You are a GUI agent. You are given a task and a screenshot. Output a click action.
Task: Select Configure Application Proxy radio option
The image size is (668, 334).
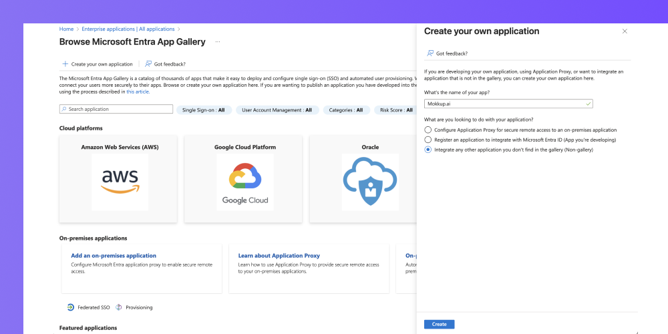pos(428,130)
